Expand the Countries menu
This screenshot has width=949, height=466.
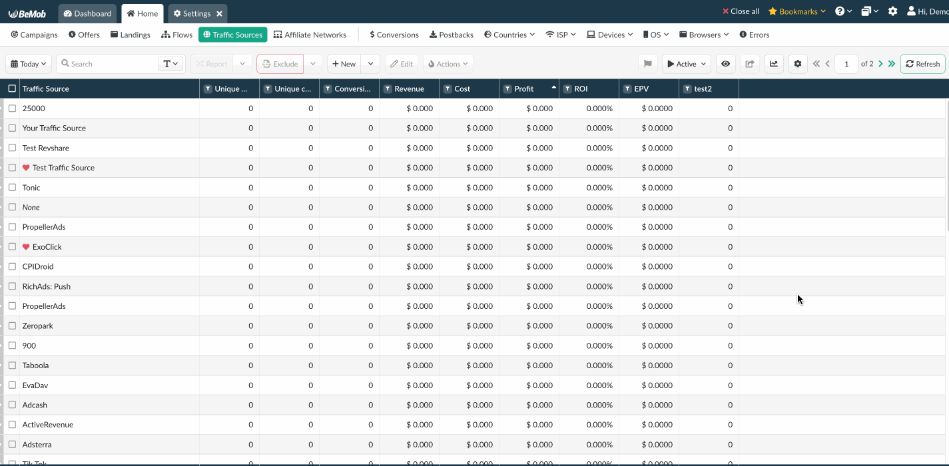click(x=509, y=35)
